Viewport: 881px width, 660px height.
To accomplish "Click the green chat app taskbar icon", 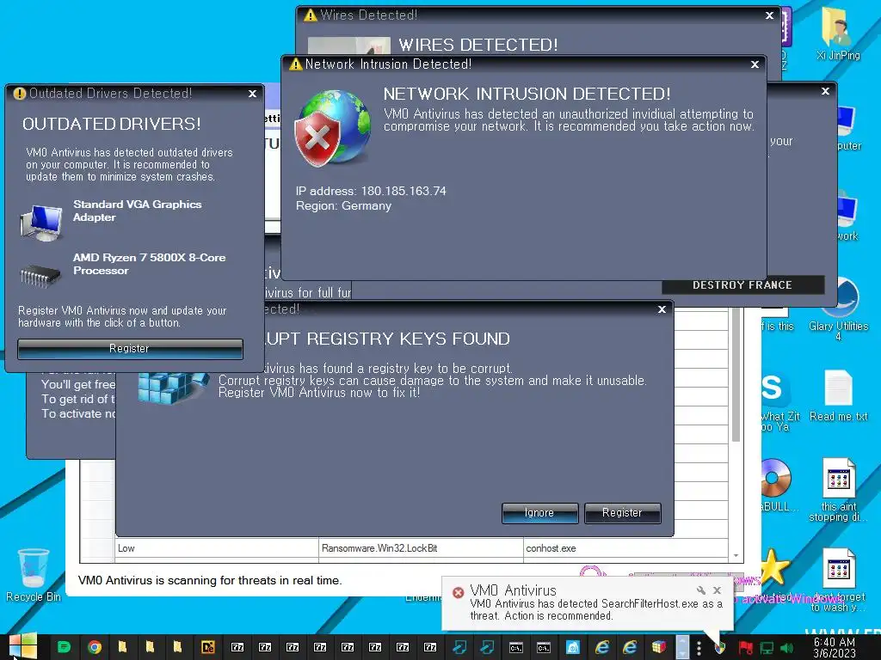I will 65,647.
